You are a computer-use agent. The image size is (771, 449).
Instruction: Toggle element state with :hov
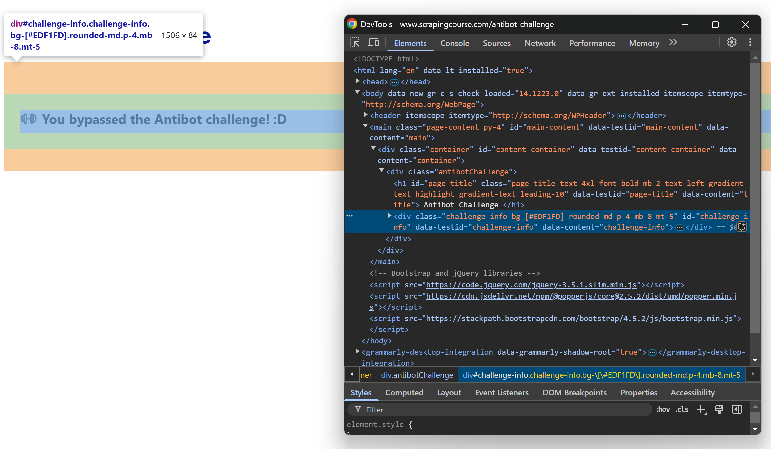tap(663, 409)
